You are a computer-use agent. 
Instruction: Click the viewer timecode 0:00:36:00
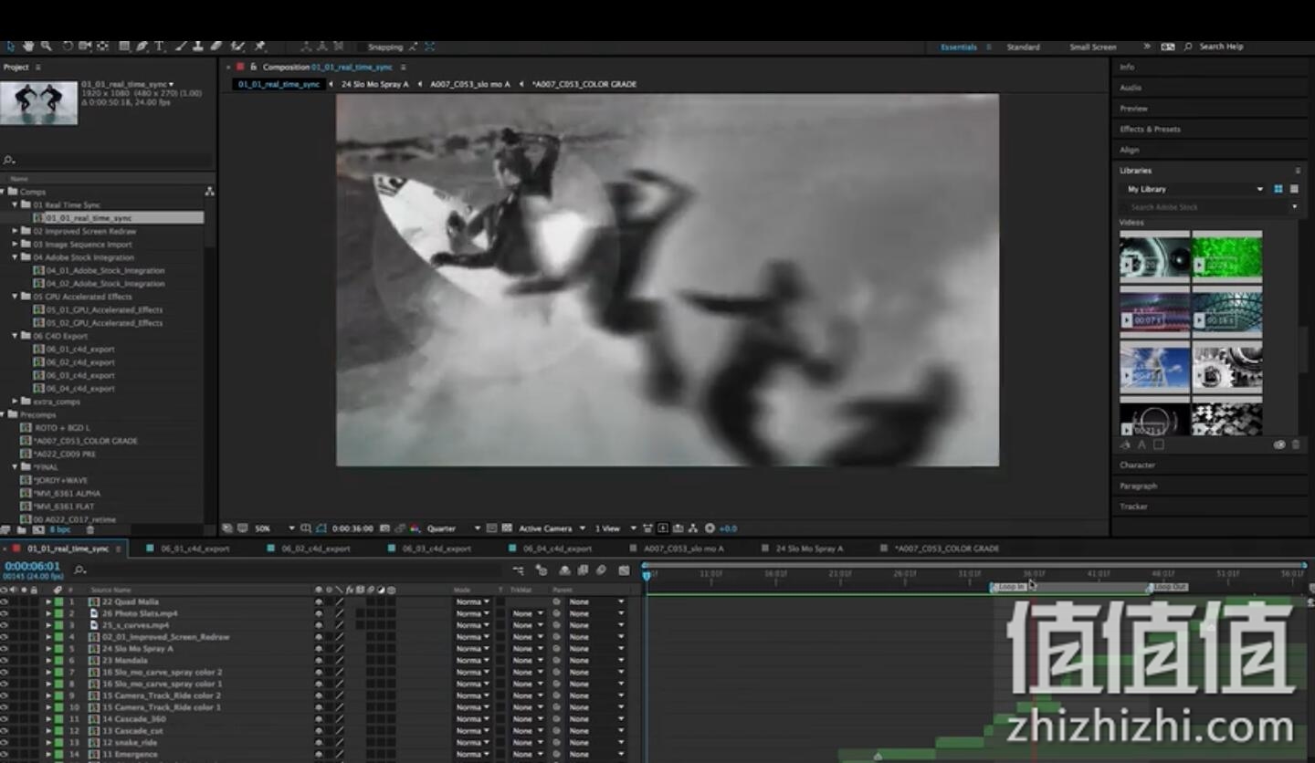point(352,528)
